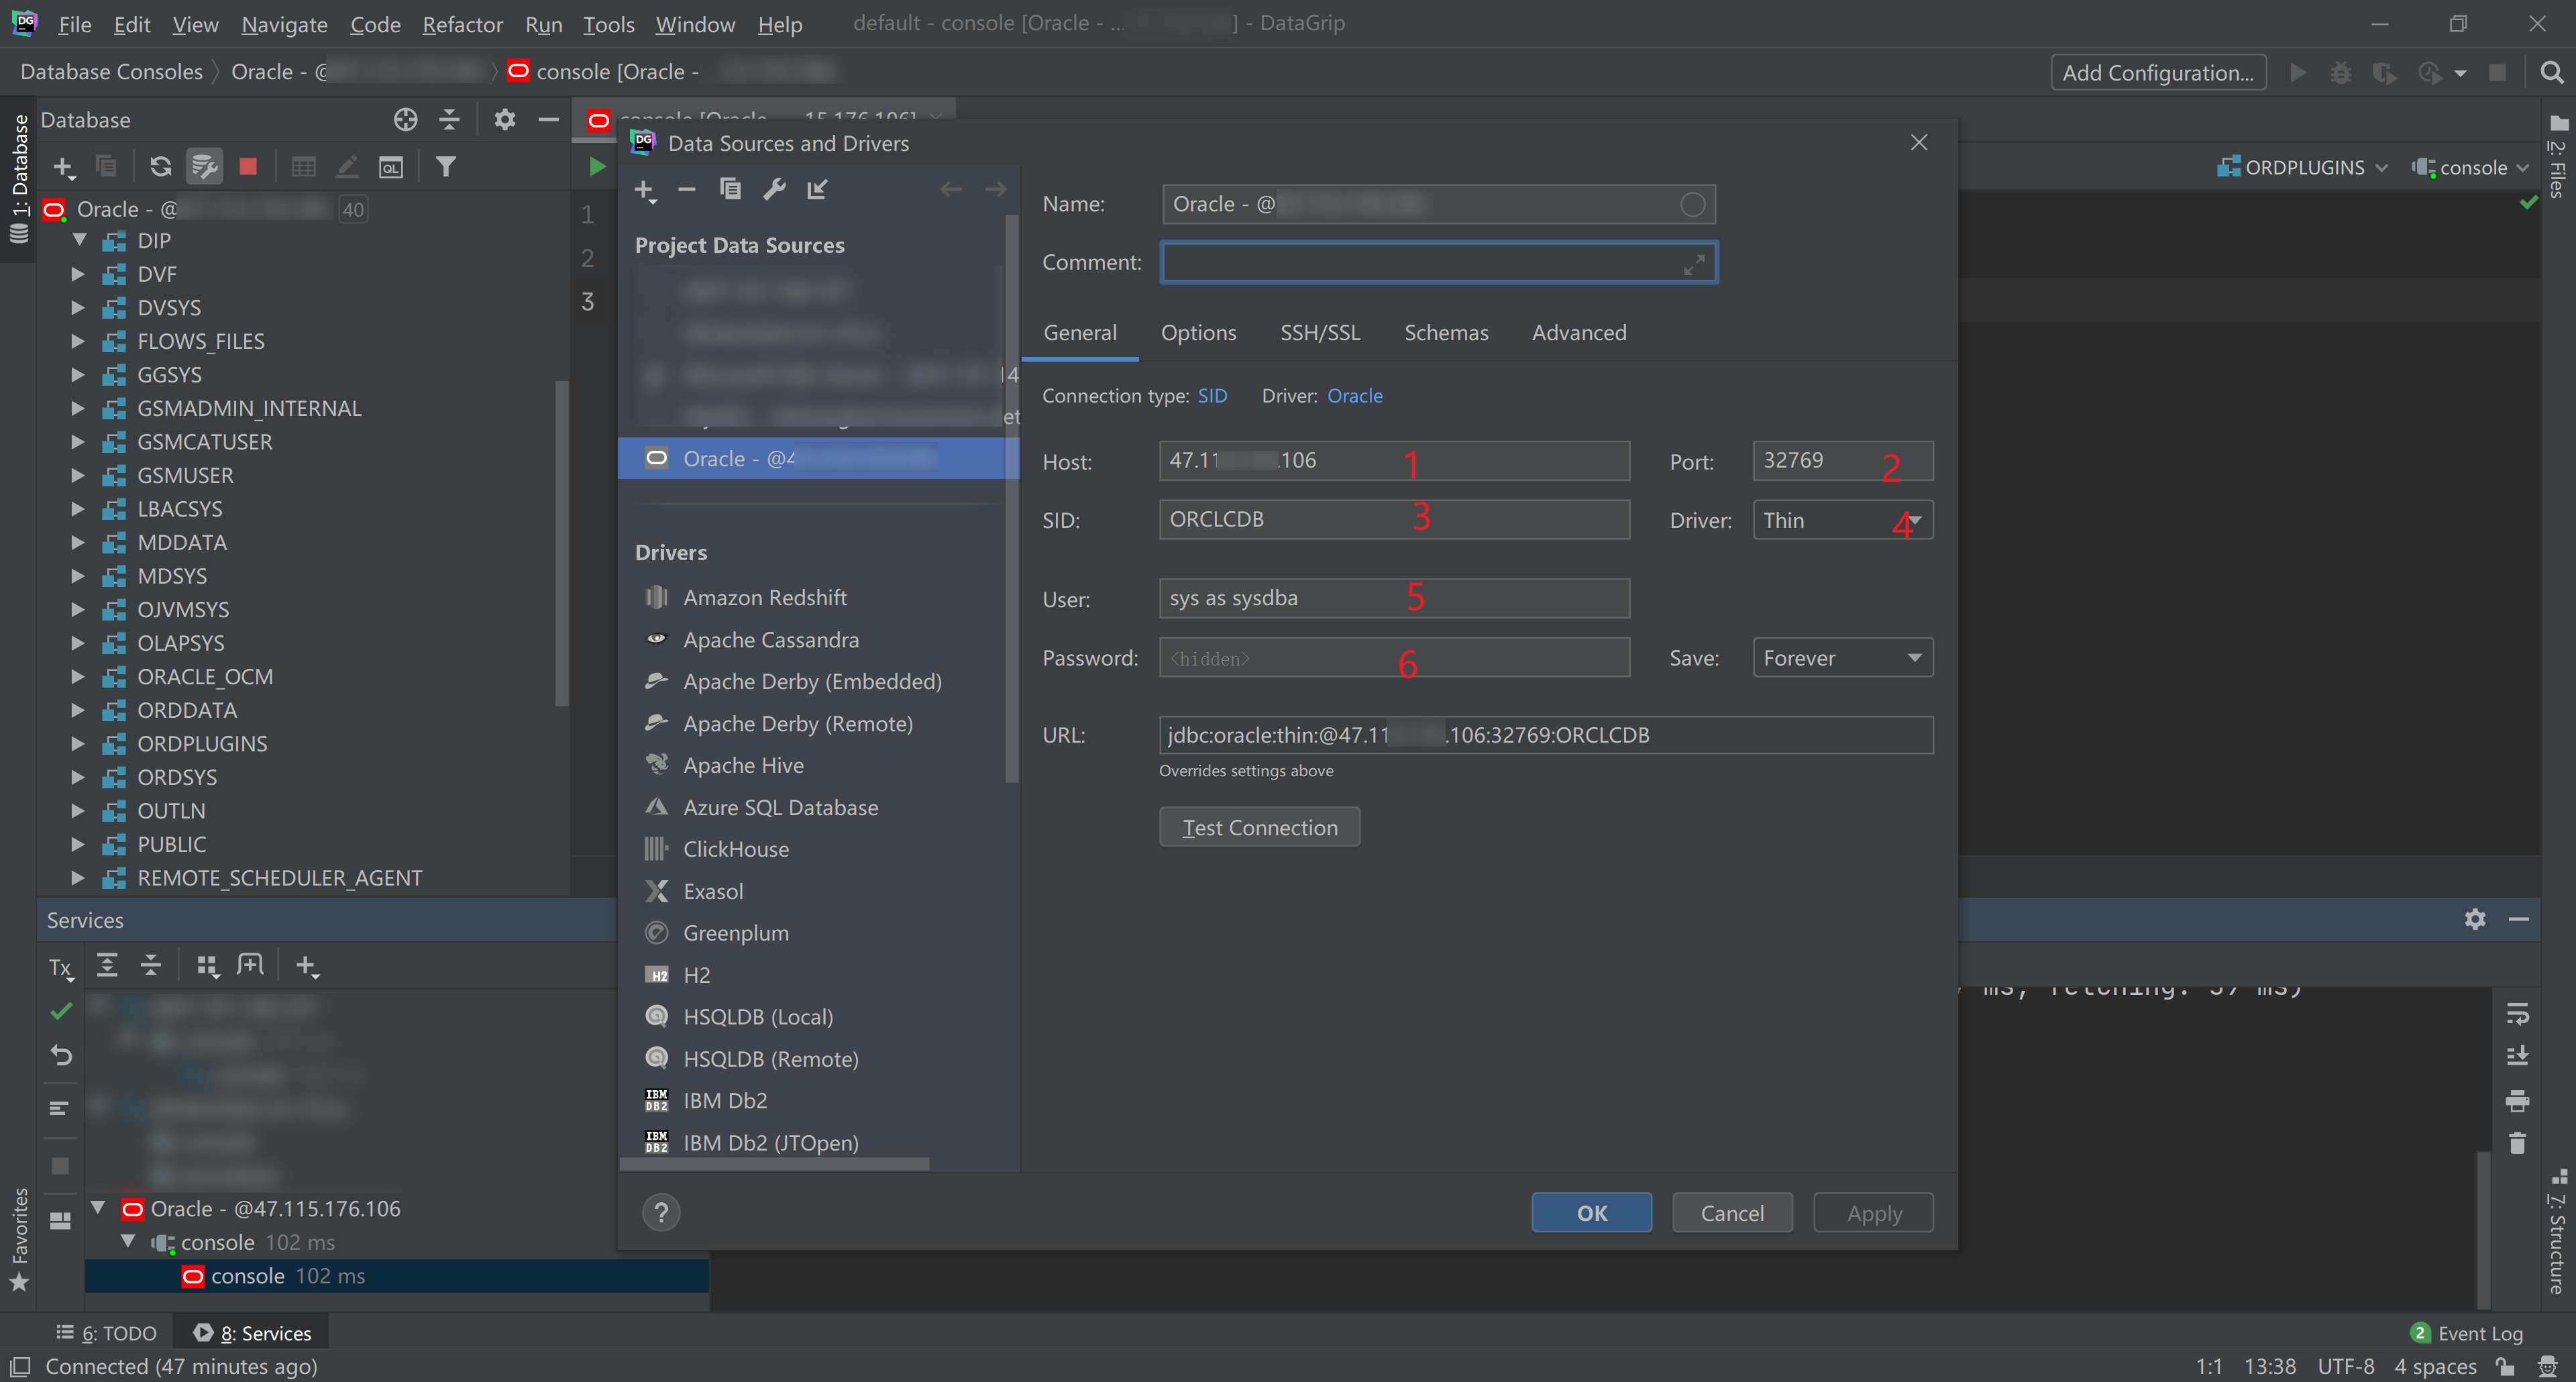Select the ClickHouse driver
Image resolution: width=2576 pixels, height=1382 pixels.
(x=735, y=849)
